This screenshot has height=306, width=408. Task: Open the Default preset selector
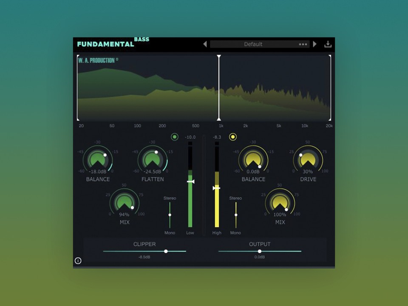click(253, 44)
